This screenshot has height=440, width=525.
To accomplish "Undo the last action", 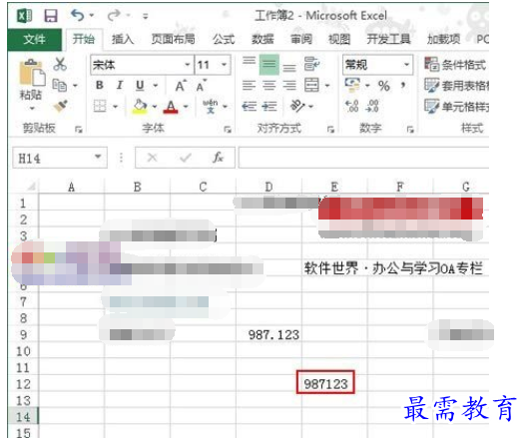I will click(78, 15).
